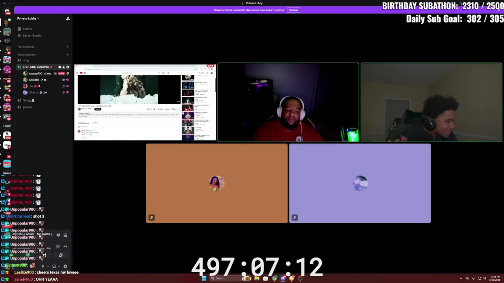Click the stop-streaming screen icon in voice panel
This screenshot has width=504, height=283.
(58, 235)
